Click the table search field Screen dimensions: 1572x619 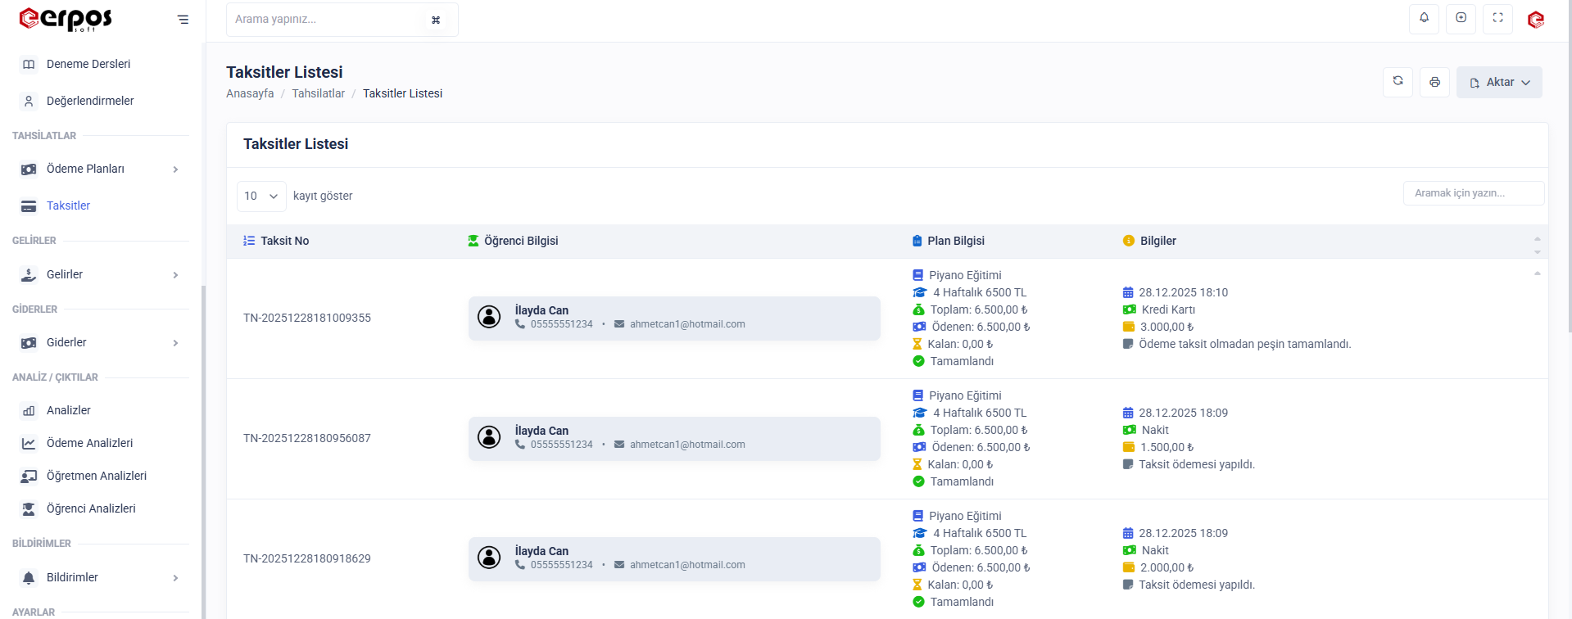1473,193
